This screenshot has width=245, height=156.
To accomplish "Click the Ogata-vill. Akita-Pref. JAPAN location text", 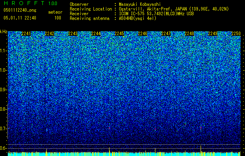I will [174, 9].
